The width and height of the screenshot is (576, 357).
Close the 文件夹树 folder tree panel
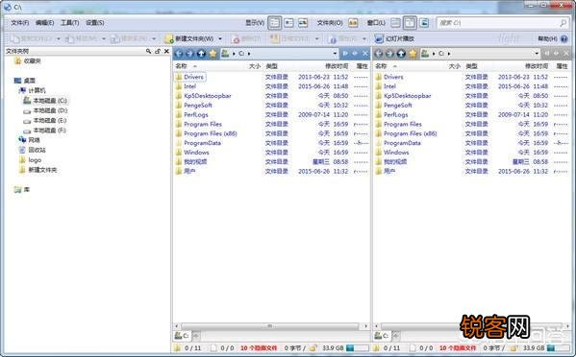click(166, 51)
